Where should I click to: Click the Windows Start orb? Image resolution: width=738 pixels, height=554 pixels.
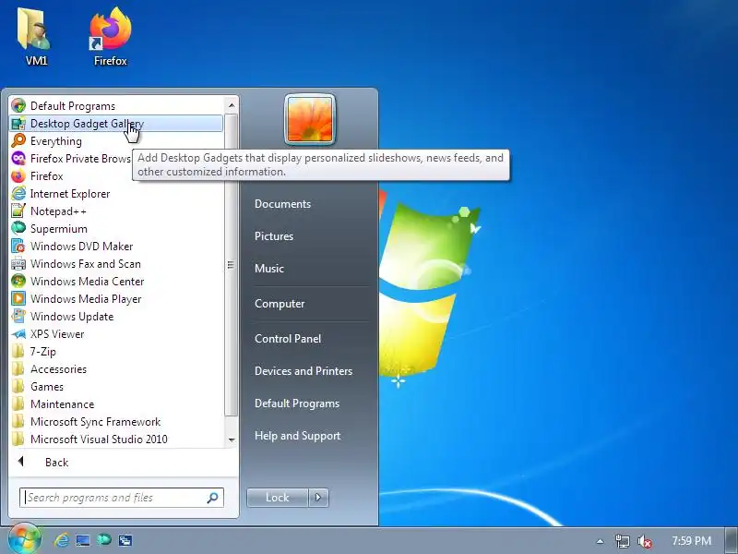pyautogui.click(x=25, y=538)
